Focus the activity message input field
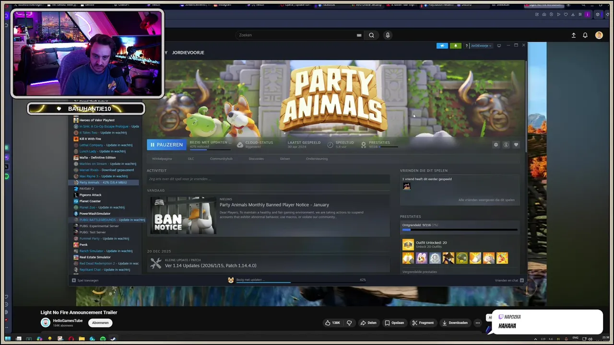This screenshot has width=614, height=345. [268, 179]
